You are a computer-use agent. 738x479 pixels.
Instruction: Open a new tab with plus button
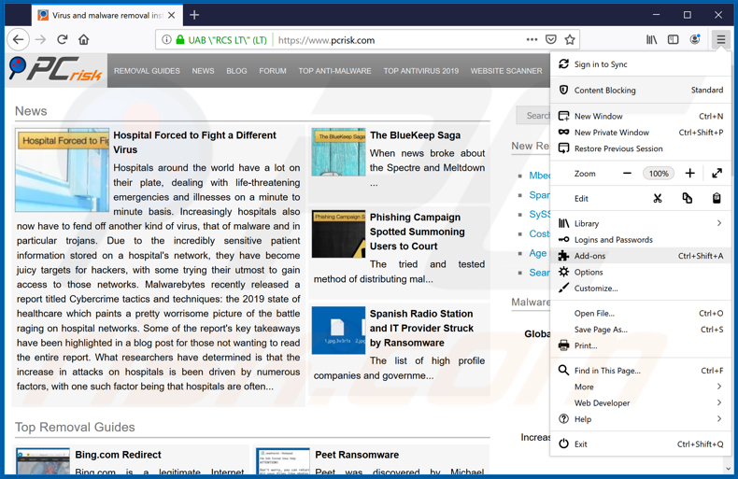coord(194,15)
